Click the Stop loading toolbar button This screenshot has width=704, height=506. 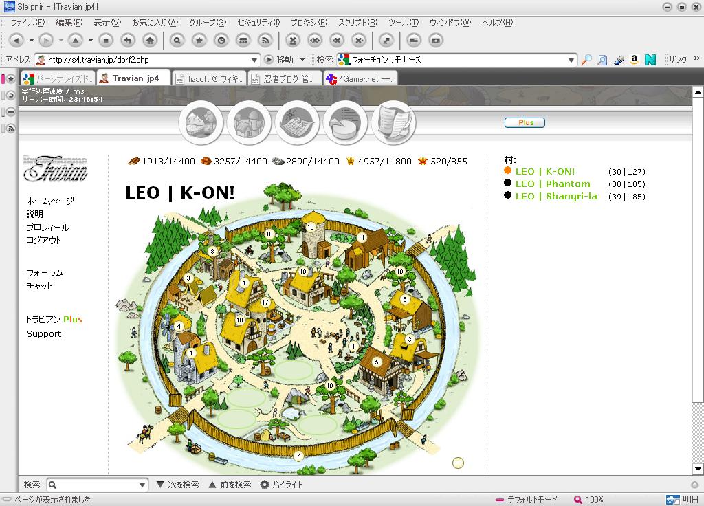pyautogui.click(x=105, y=41)
